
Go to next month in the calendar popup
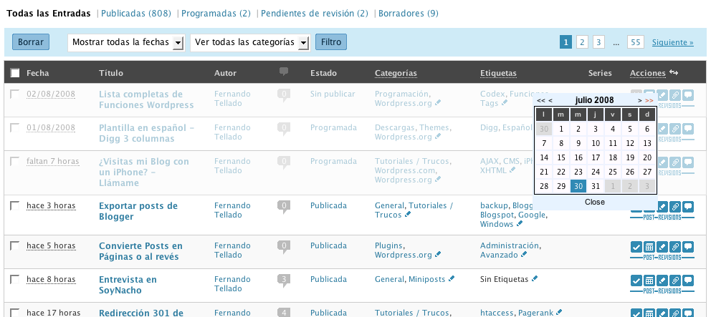pyautogui.click(x=639, y=100)
